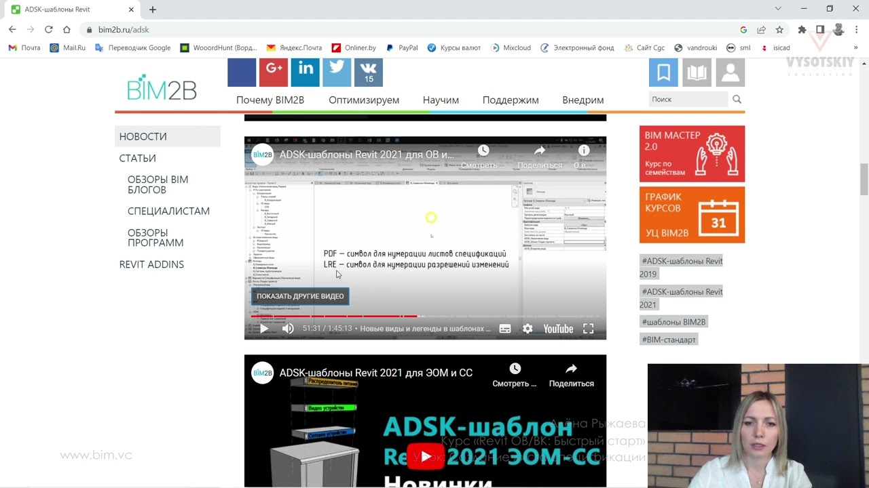The image size is (869, 488).
Task: Click the VK share icon showing 15
Action: (369, 73)
